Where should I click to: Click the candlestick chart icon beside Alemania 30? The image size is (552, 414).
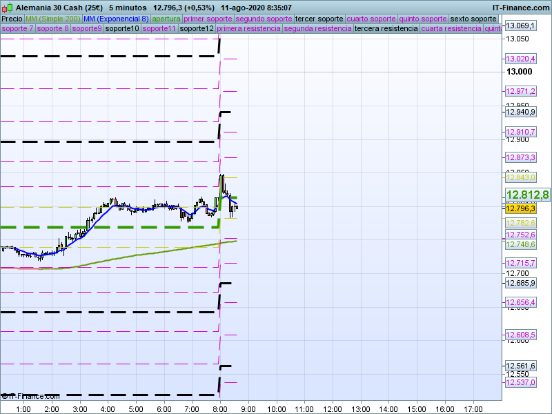click(x=8, y=7)
